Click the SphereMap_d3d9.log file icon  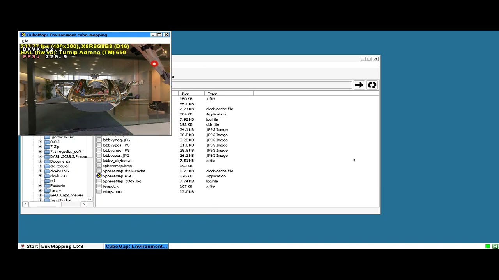coord(99,181)
